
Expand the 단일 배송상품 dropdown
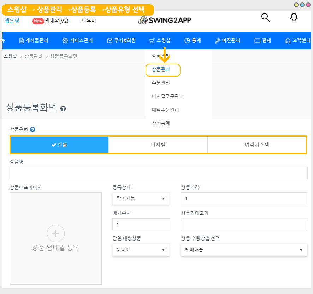141,250
